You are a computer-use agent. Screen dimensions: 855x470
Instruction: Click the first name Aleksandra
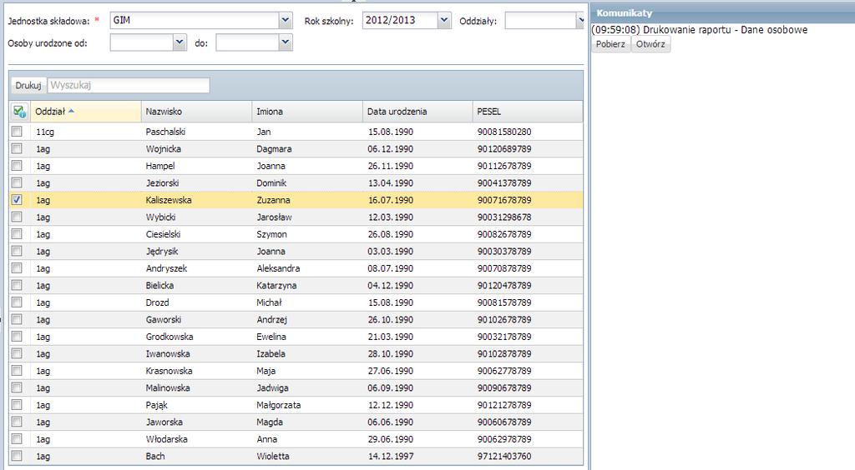point(278,268)
